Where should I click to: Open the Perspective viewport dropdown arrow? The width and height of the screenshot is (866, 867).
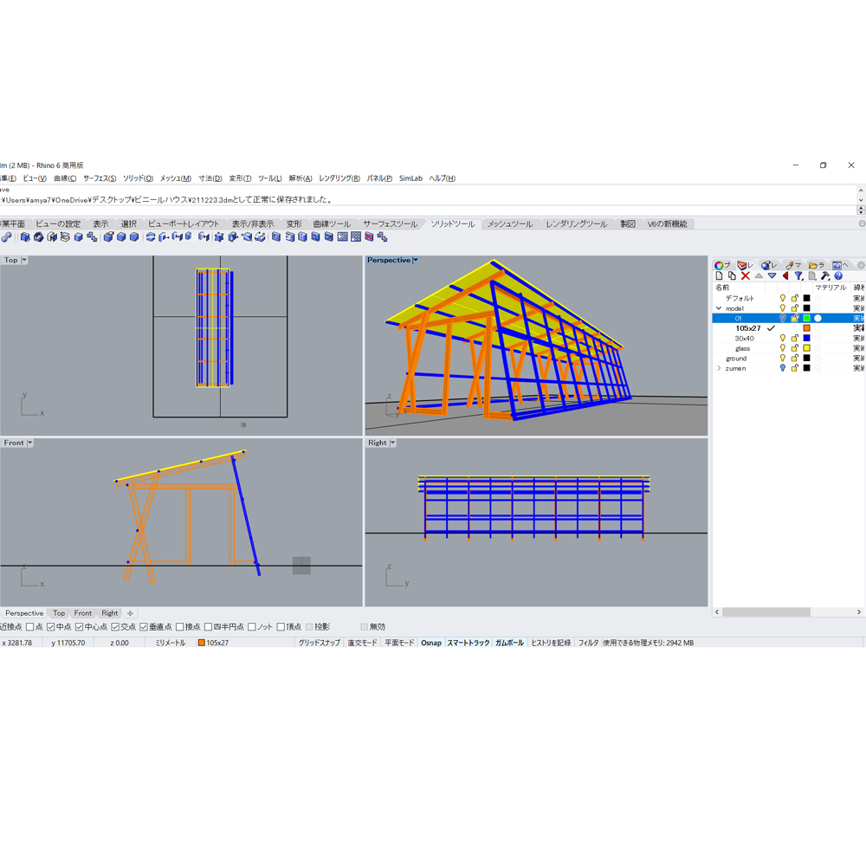click(x=416, y=260)
